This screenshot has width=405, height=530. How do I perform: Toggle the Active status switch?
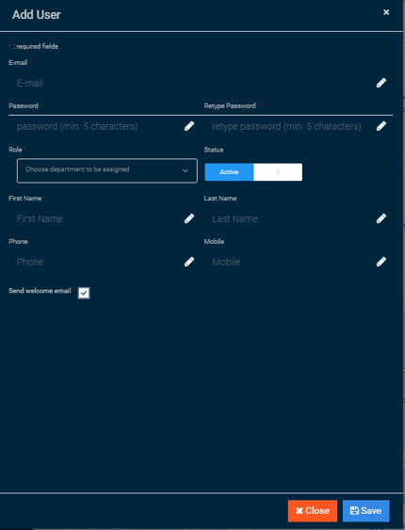[x=253, y=172]
